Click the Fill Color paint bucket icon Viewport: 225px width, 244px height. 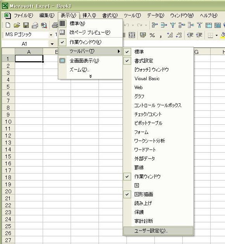click(223, 35)
